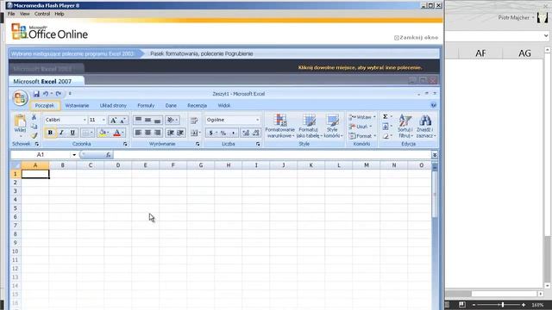Click the Increase indent icon
552x310 pixels.
[x=180, y=133]
